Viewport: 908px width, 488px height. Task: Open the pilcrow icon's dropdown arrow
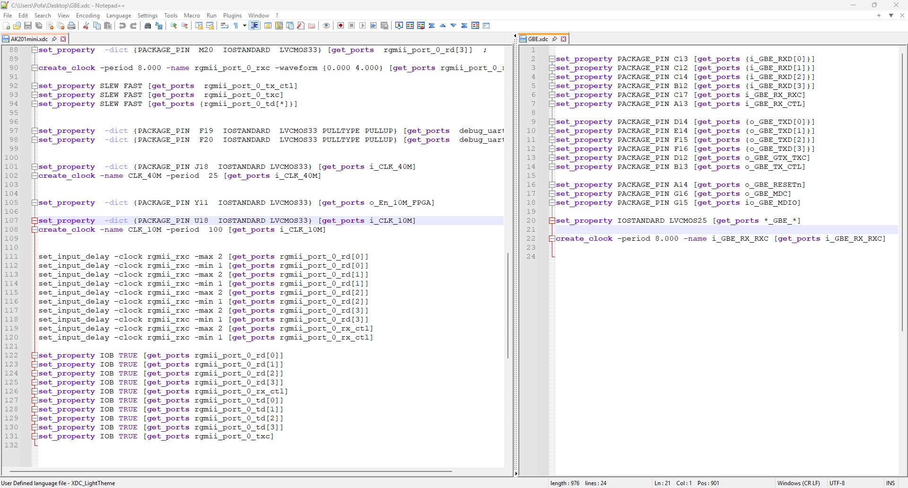(x=244, y=26)
